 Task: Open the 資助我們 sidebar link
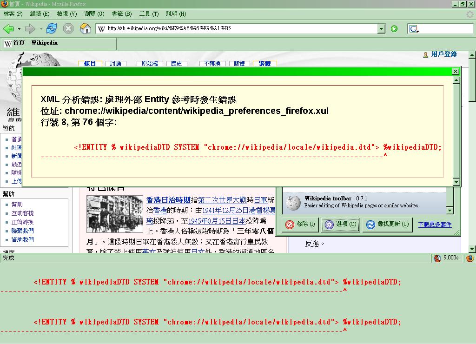pos(22,239)
